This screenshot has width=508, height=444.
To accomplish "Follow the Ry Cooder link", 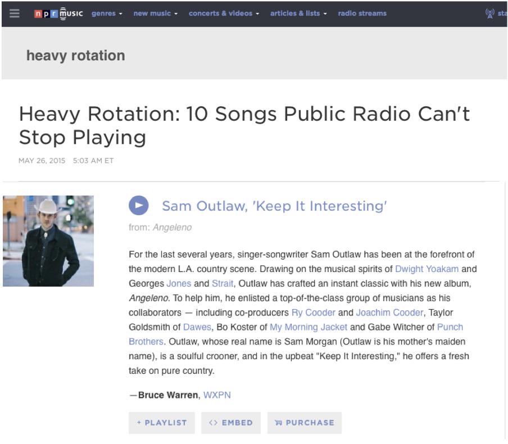I will [314, 312].
